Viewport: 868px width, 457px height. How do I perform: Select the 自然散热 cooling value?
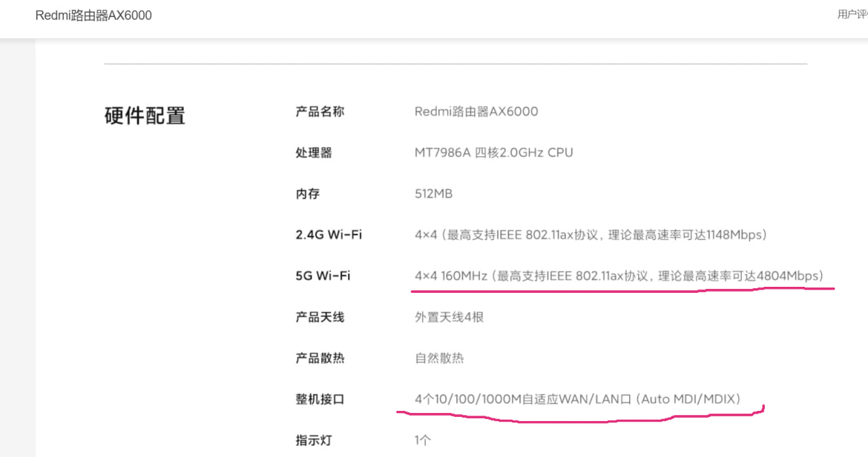pos(439,358)
